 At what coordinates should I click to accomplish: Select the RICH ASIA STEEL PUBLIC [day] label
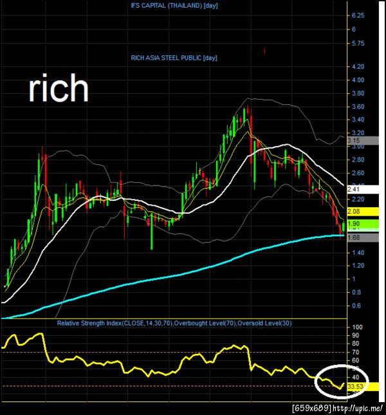point(174,58)
